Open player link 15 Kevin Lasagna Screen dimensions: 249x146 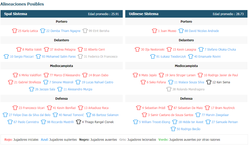click(184, 50)
